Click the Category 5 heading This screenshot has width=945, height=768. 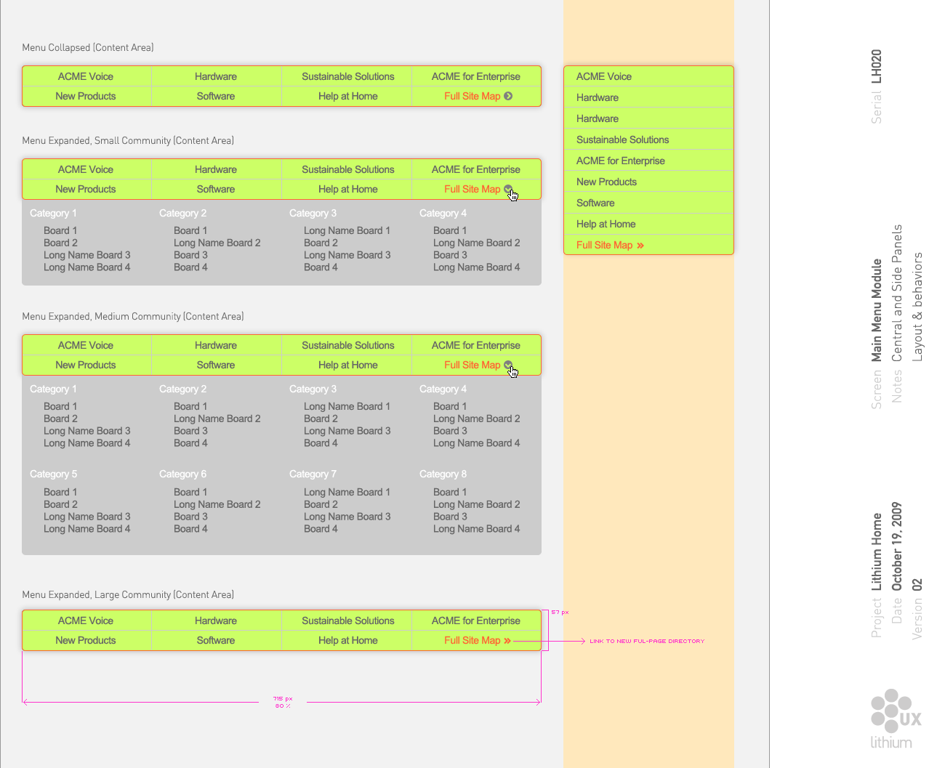tap(53, 474)
